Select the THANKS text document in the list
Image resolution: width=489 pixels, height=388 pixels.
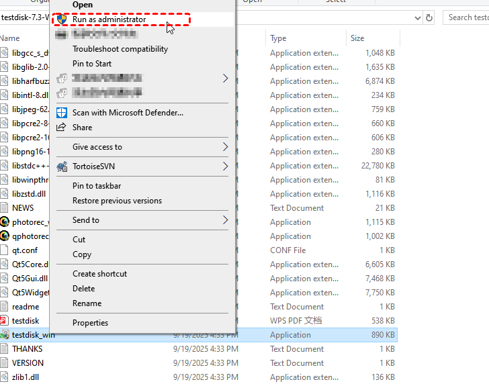click(x=27, y=349)
